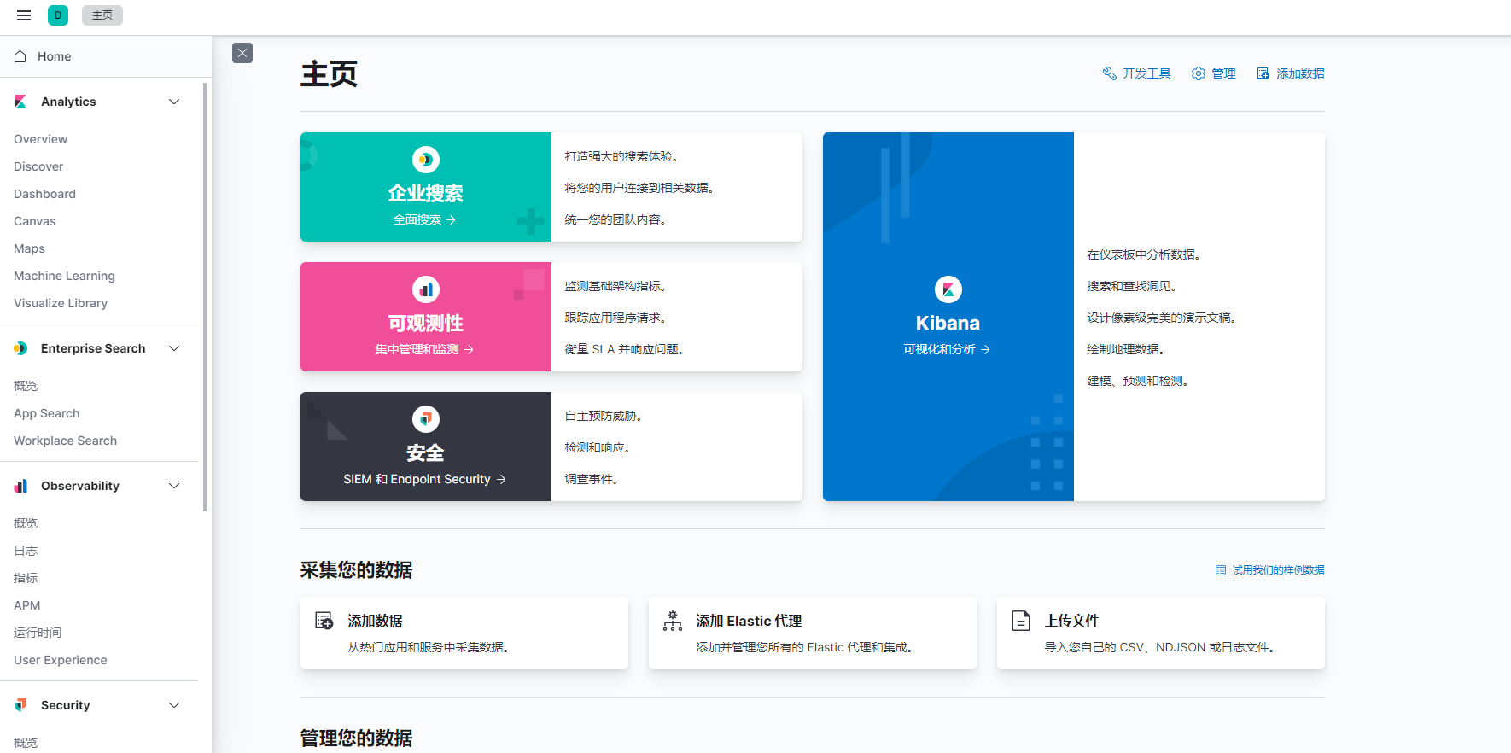Click the 企业搜索 card title
This screenshot has height=753, width=1511.
[425, 194]
